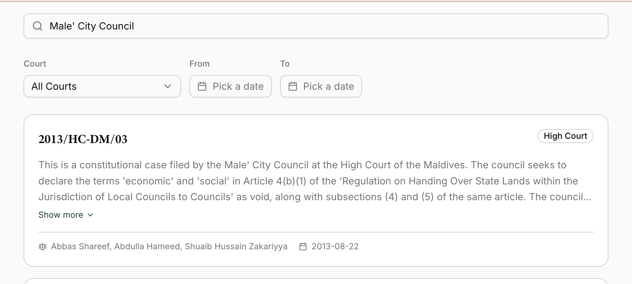This screenshot has width=632, height=284.
Task: Open the All Courts dropdown
Action: click(102, 86)
